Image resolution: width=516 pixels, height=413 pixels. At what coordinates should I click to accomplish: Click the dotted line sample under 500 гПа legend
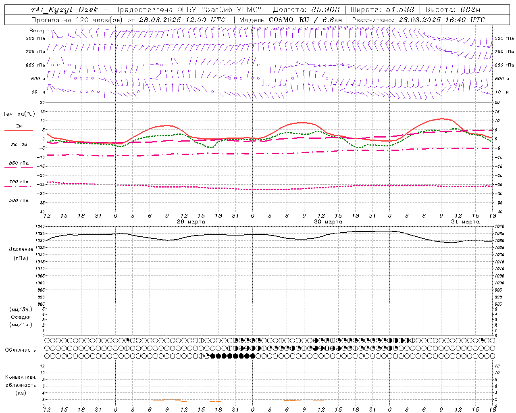tap(18, 205)
